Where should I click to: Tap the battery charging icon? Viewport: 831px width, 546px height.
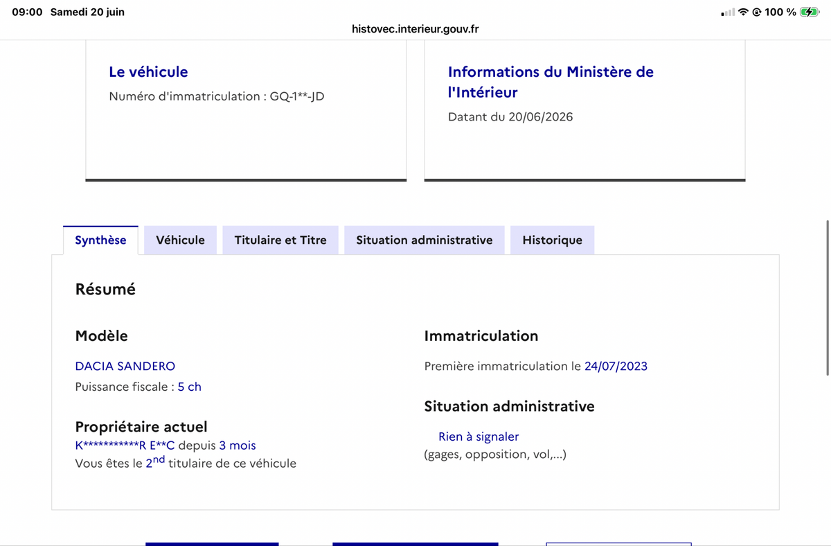pos(810,12)
